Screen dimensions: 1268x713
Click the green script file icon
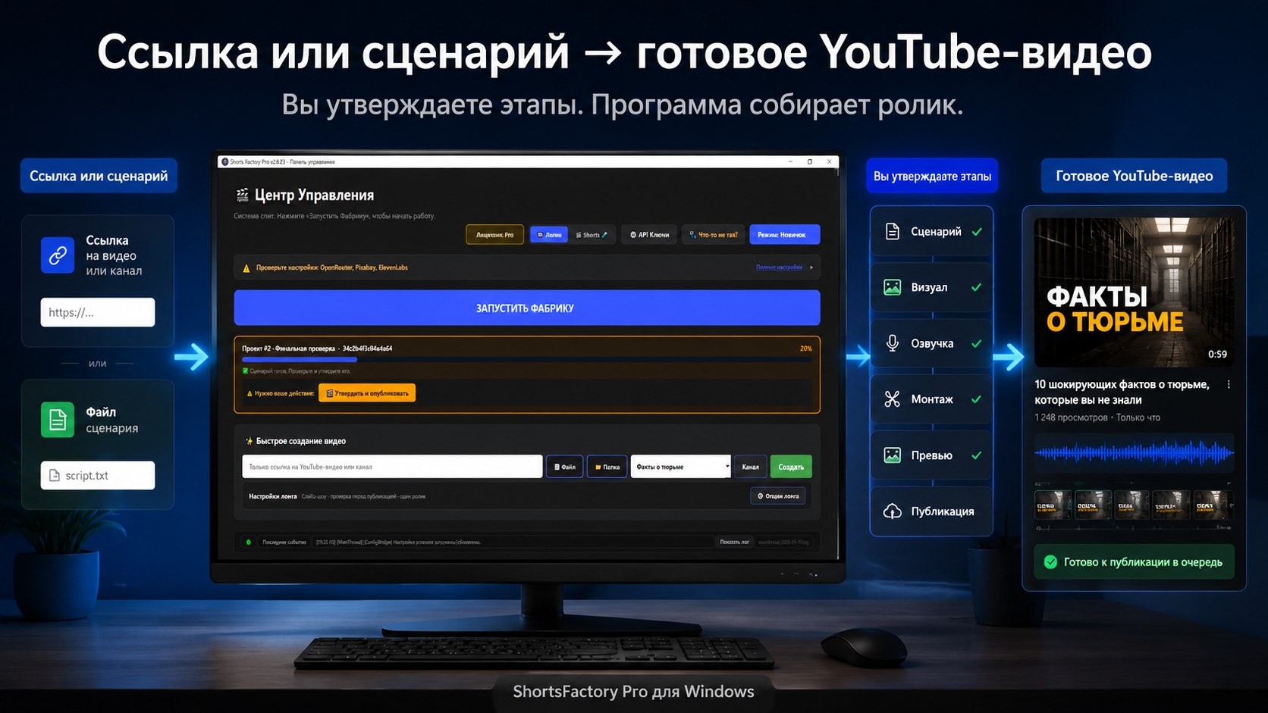(58, 419)
